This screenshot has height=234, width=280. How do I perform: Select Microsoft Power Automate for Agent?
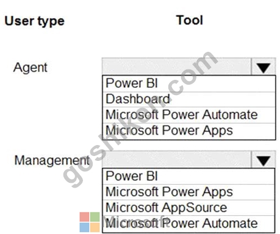(189, 115)
